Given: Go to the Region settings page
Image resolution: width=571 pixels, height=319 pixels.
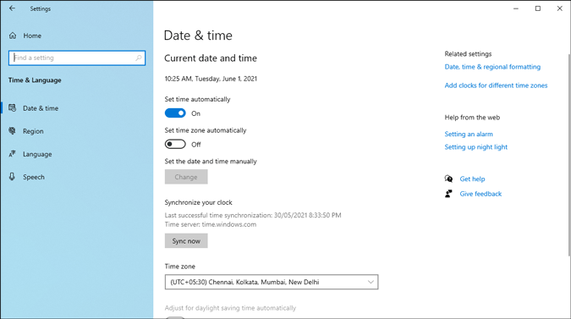Looking at the screenshot, I should 33,131.
